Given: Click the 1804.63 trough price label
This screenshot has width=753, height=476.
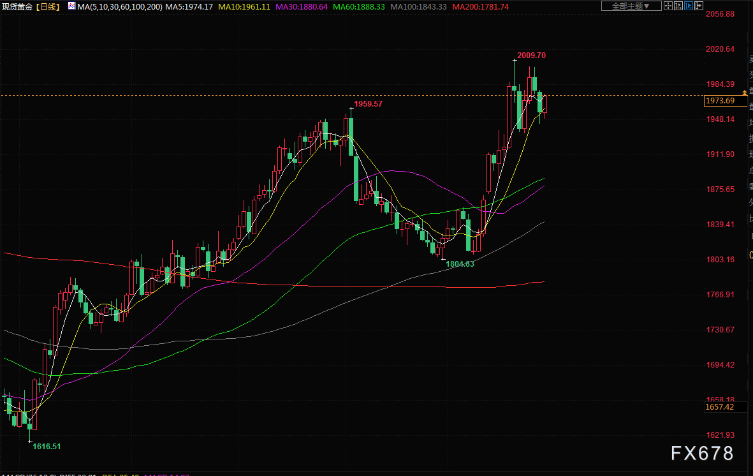Looking at the screenshot, I should pos(460,264).
